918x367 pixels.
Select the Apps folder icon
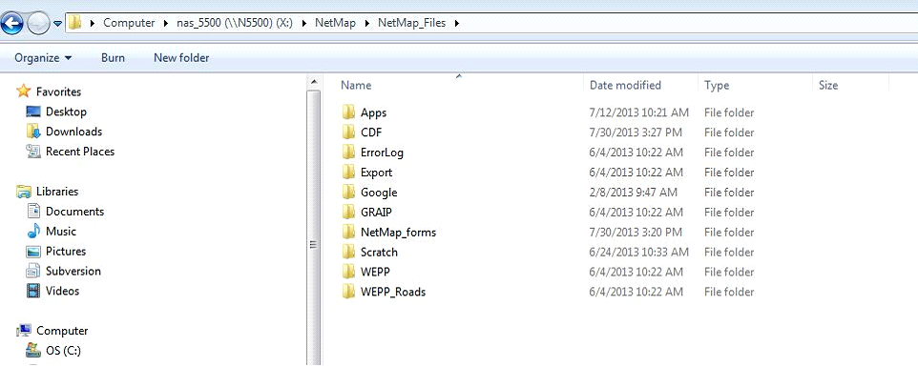(349, 112)
